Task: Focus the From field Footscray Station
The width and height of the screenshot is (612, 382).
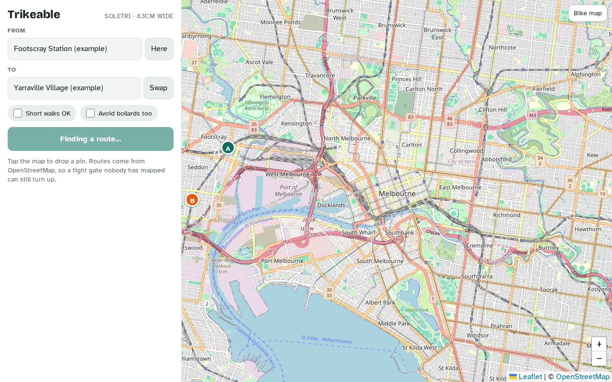Action: click(x=75, y=49)
